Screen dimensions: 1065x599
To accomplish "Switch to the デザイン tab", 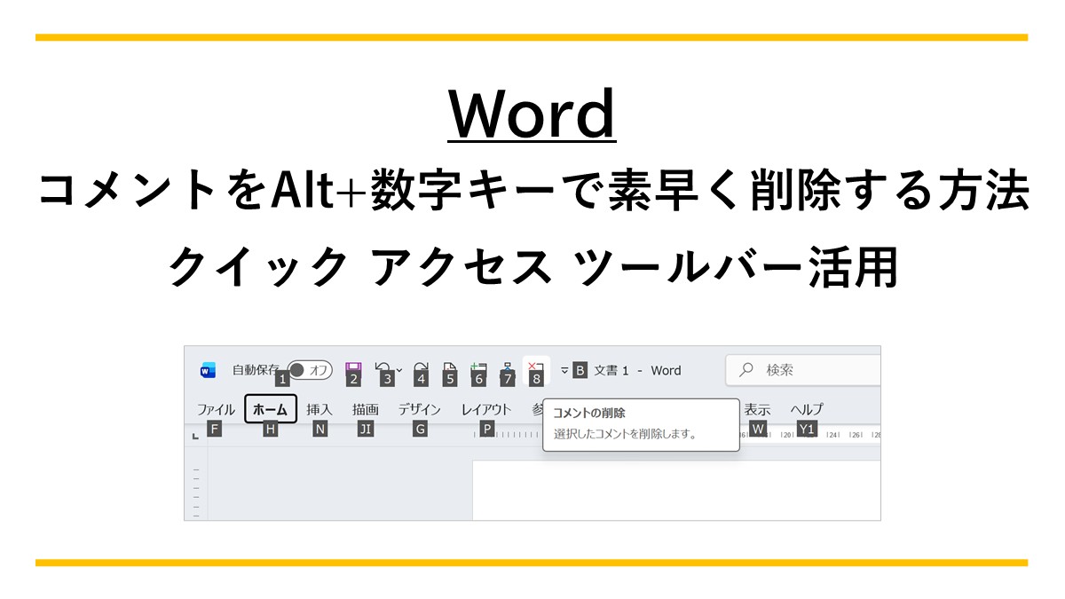I will tap(420, 409).
